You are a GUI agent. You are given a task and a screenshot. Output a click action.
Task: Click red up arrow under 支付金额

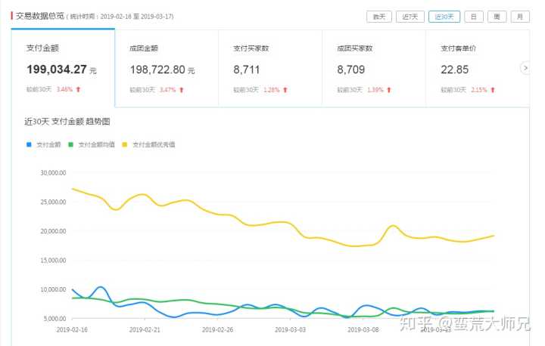pyautogui.click(x=78, y=90)
